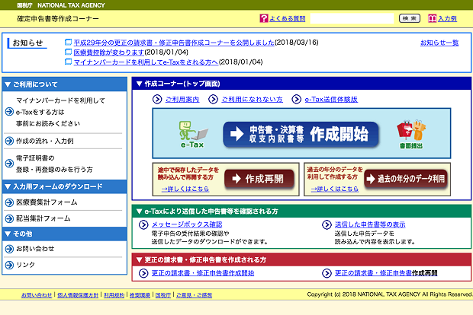Select お問い合わせ in the sidebar menu

click(35, 249)
